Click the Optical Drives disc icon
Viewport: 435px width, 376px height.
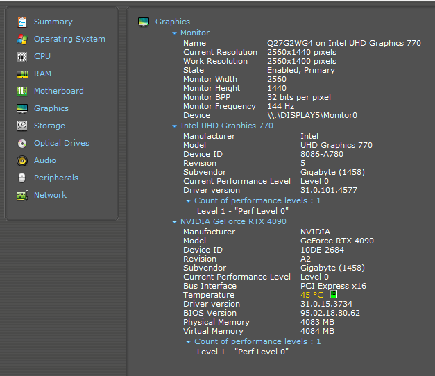click(22, 144)
